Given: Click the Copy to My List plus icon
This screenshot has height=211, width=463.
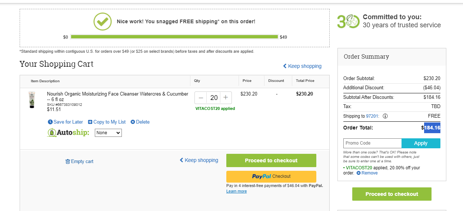Looking at the screenshot, I should tap(90, 122).
